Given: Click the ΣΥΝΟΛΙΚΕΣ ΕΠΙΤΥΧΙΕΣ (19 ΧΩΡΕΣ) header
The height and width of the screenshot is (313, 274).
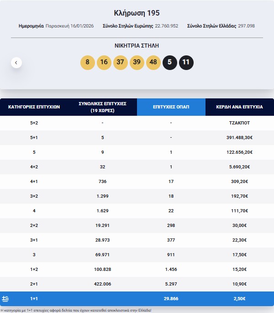Looking at the screenshot, I should point(103,107).
